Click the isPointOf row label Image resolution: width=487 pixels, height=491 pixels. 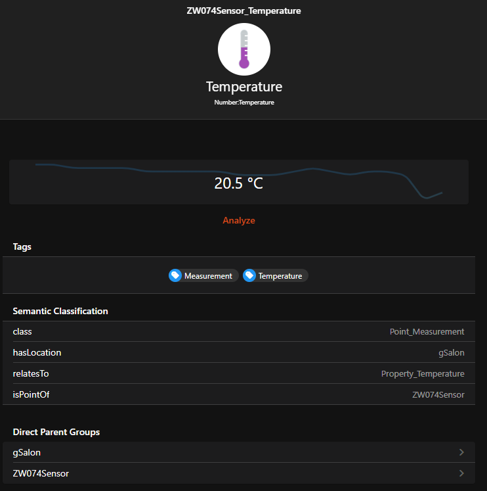(x=31, y=394)
